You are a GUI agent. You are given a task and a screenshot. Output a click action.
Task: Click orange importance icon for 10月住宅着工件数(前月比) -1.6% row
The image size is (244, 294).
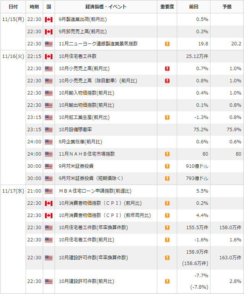click(x=167, y=240)
